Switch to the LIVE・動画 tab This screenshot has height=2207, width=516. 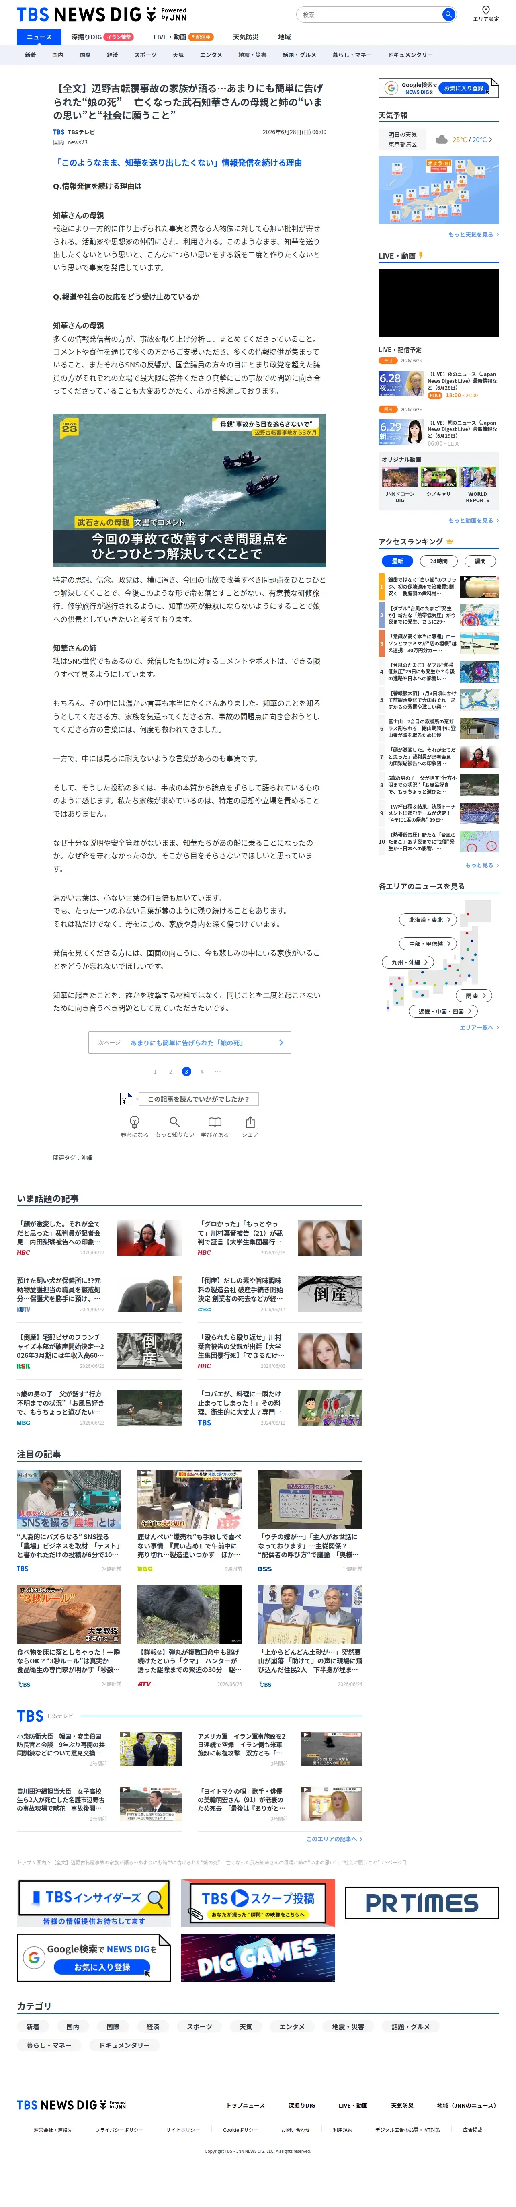coord(183,37)
